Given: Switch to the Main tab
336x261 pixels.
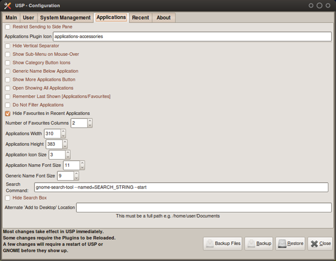Looking at the screenshot, I should pos(11,17).
